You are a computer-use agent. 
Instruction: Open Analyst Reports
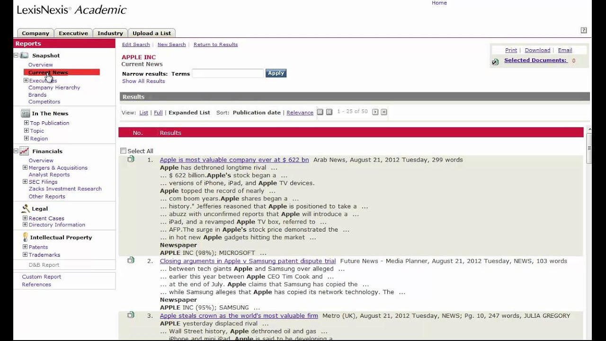coord(49,175)
